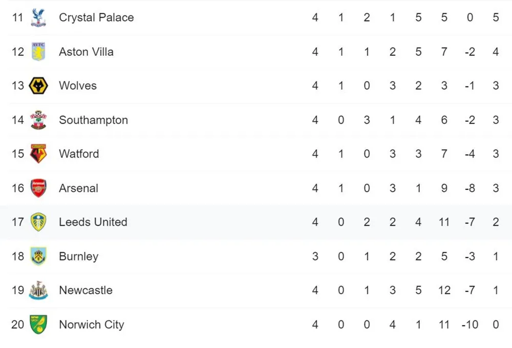512x348 pixels.
Task: Click the Southampton club crest
Action: pos(38,120)
